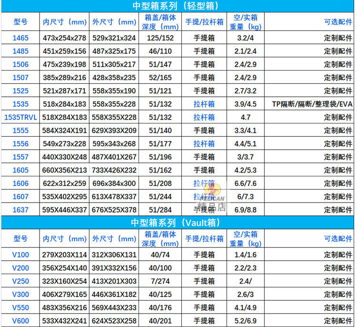Click model 1606 link
357x327 pixels.
[x=20, y=184]
